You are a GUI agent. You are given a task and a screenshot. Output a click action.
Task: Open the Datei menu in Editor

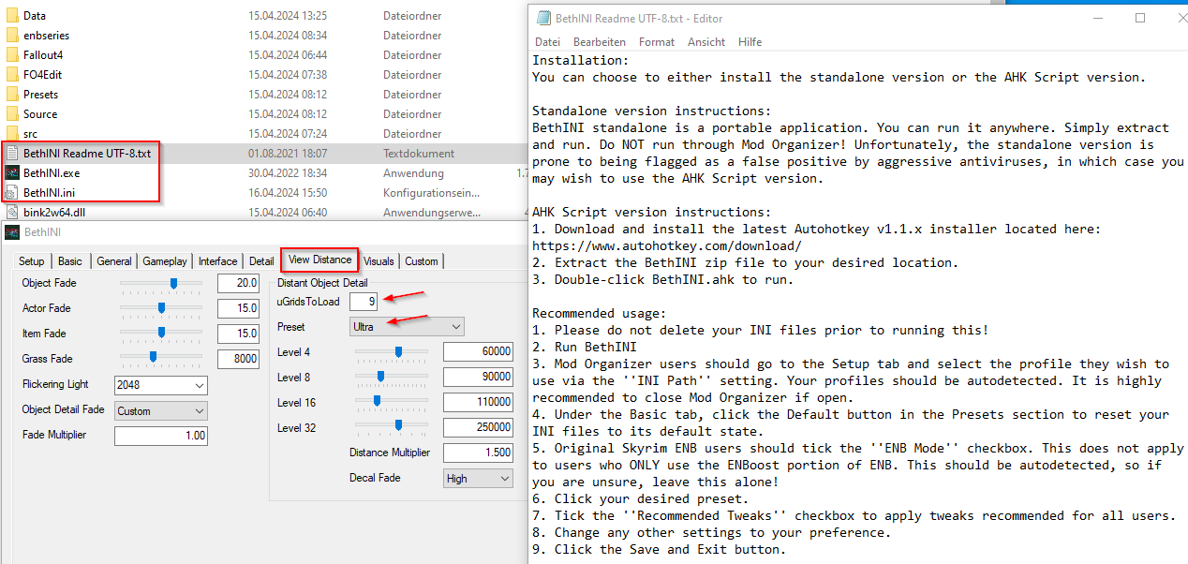point(547,42)
